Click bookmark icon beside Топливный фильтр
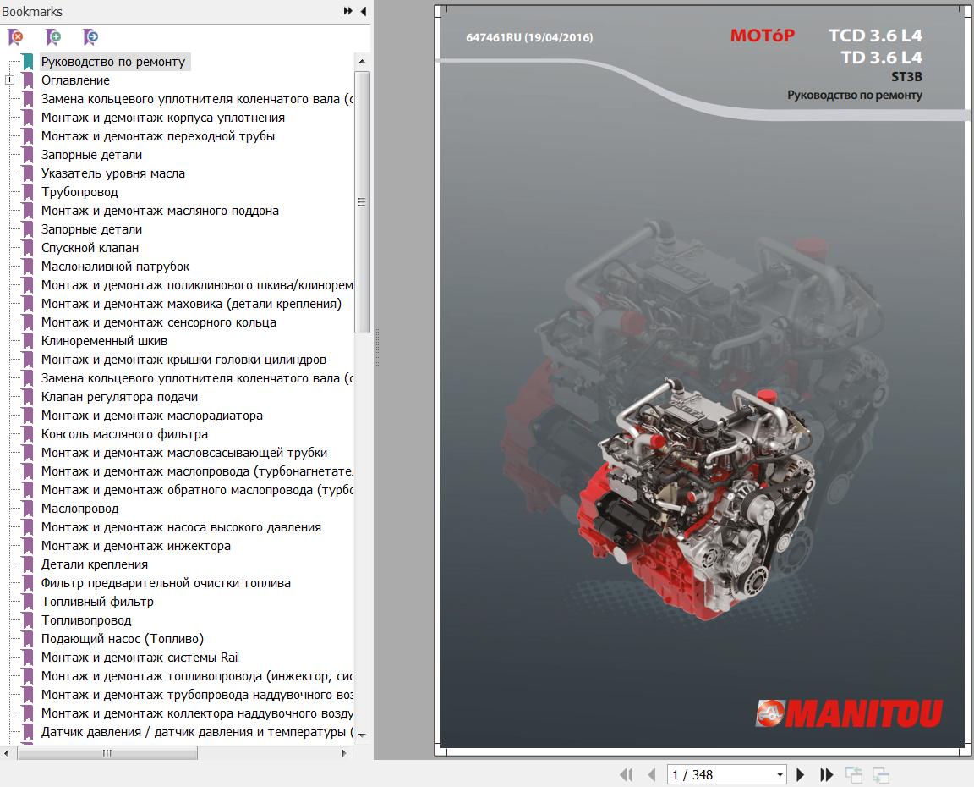974x787 pixels. pyautogui.click(x=28, y=602)
